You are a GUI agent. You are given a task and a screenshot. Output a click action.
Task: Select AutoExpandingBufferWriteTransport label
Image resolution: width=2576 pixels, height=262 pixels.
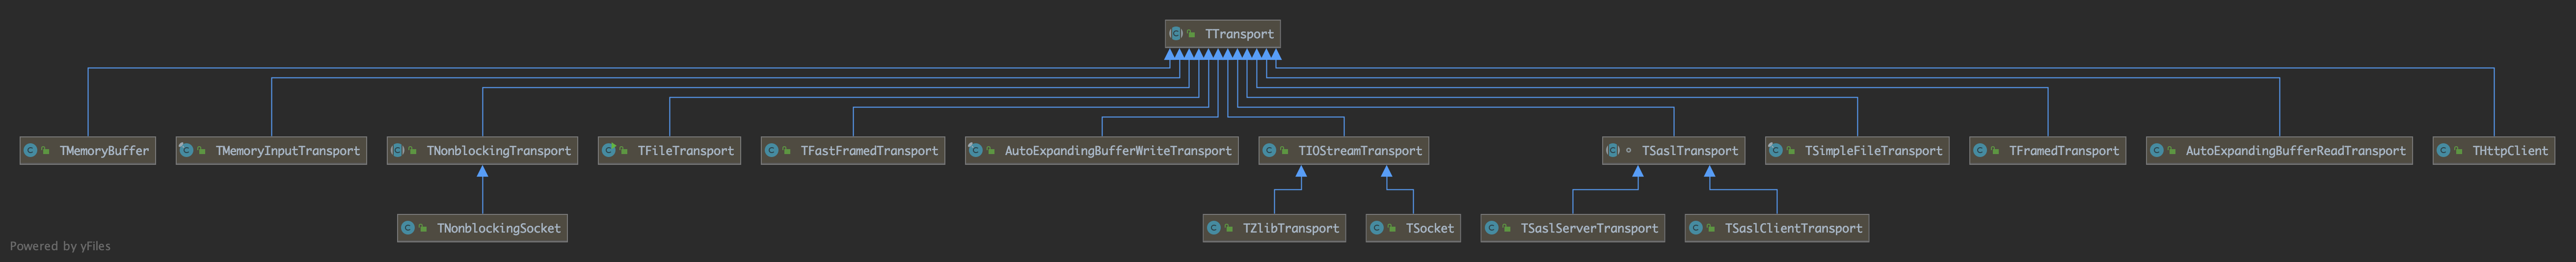[x=1118, y=151]
